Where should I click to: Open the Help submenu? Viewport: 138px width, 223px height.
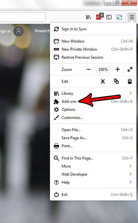point(93,182)
